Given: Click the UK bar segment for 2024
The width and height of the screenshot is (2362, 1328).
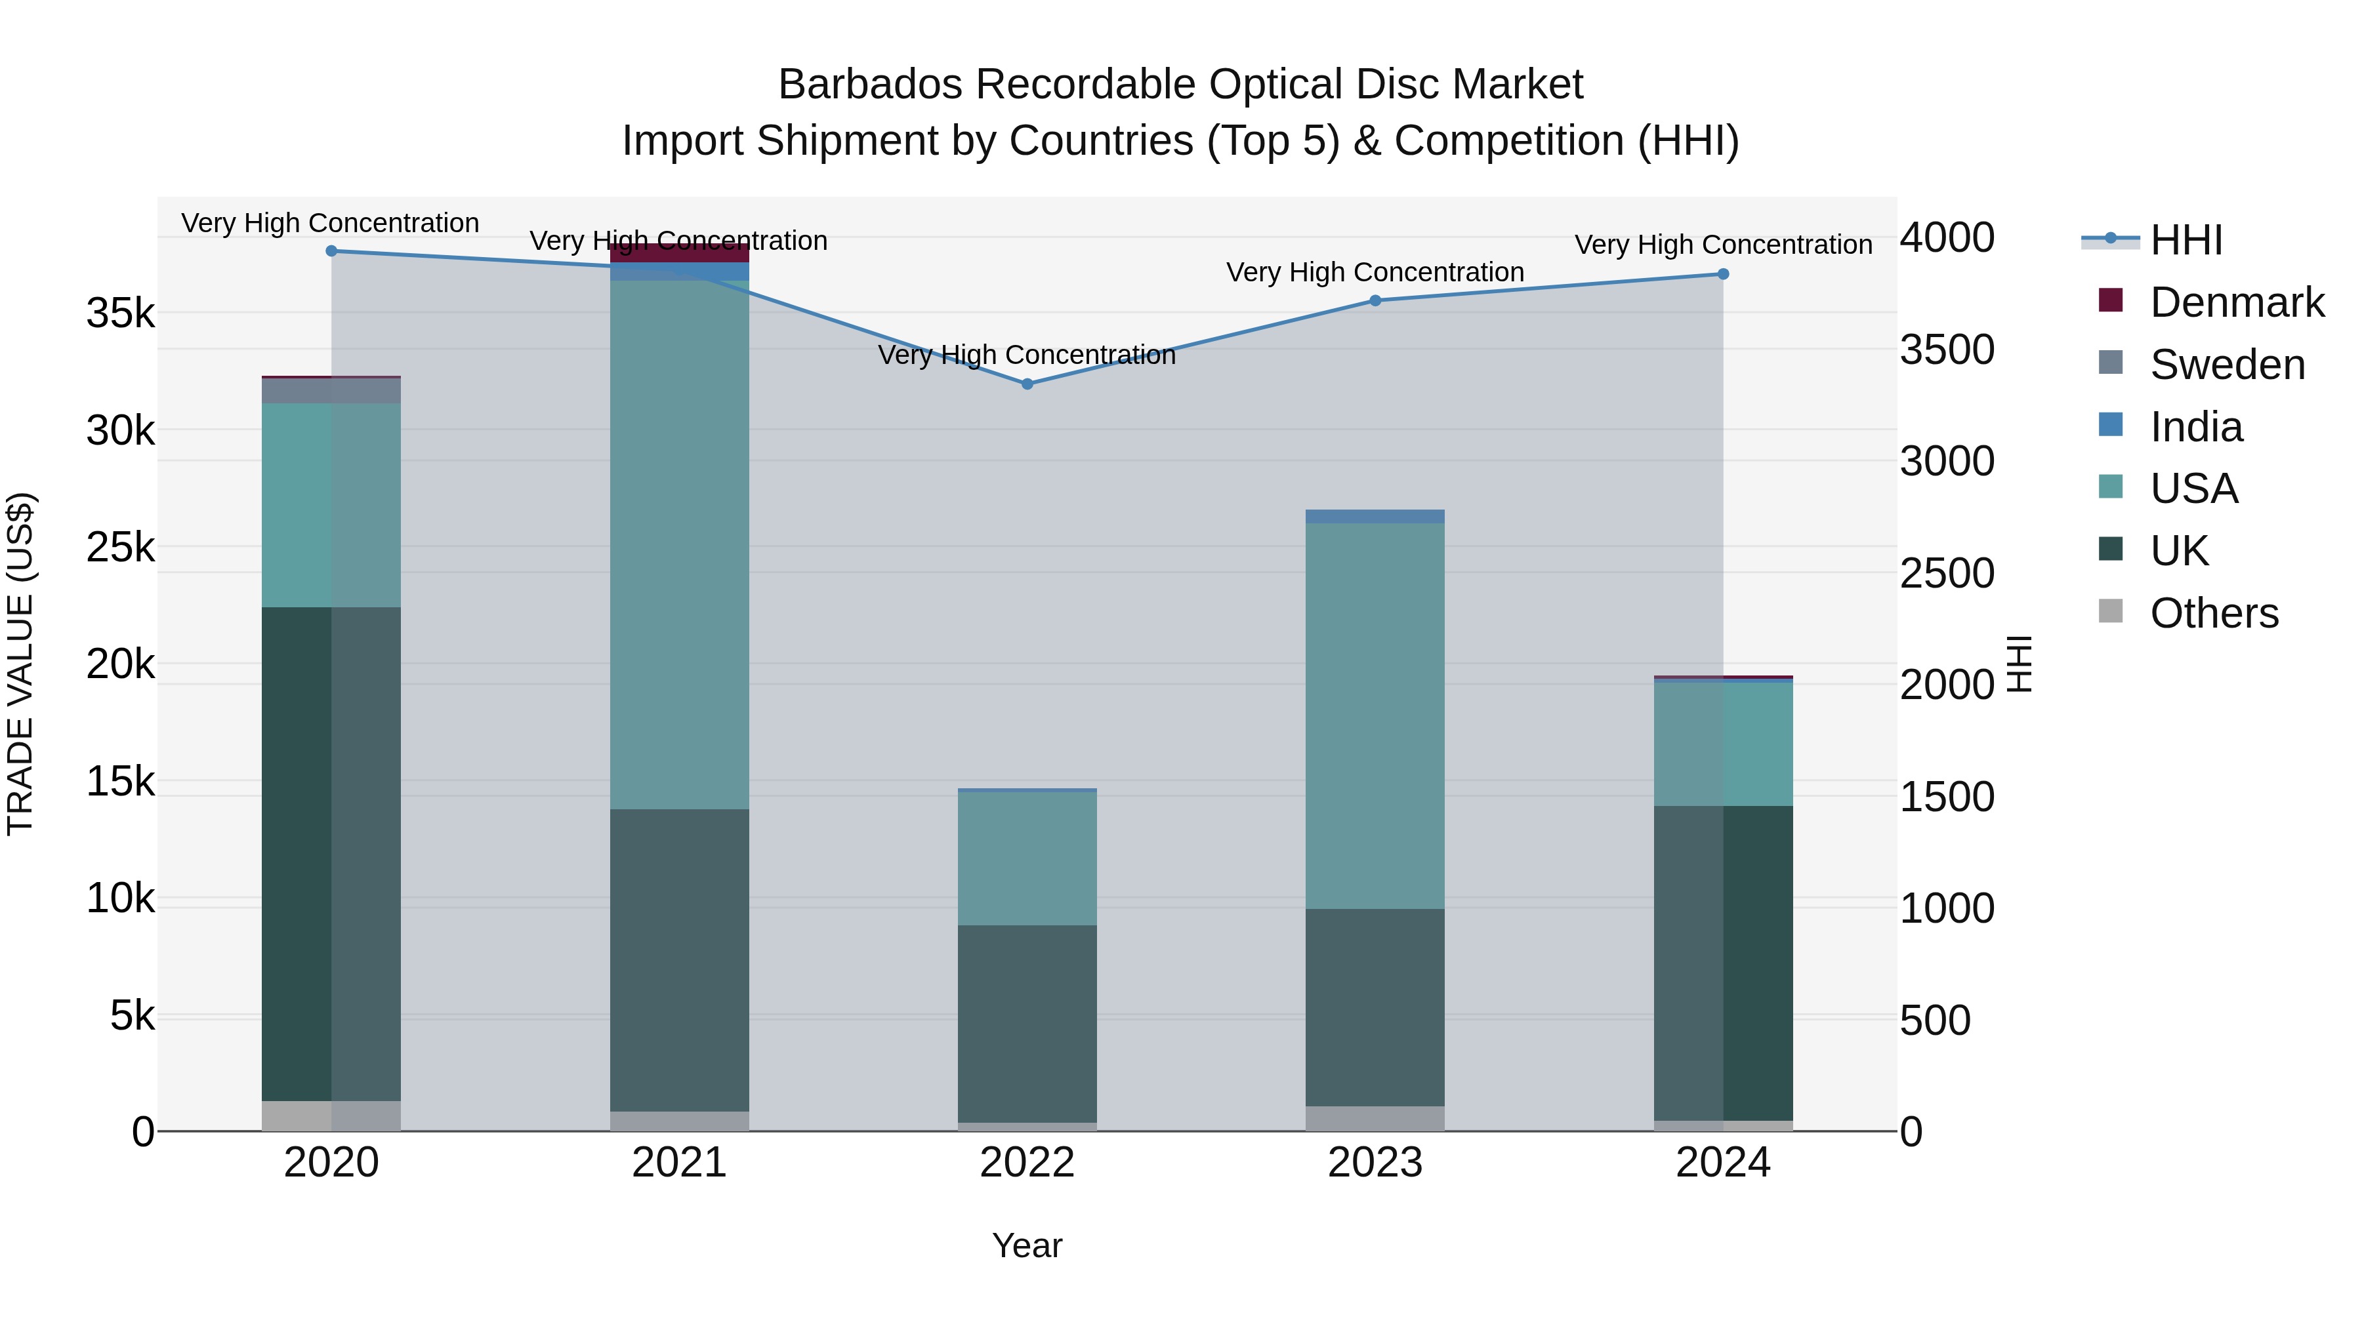Looking at the screenshot, I should click(x=1723, y=963).
